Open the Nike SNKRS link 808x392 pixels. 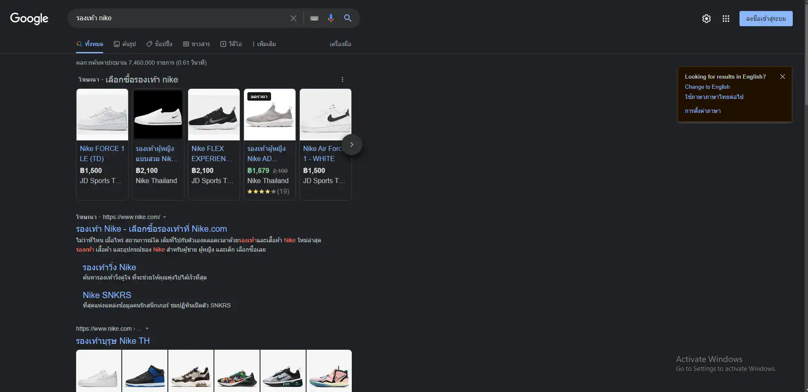point(107,295)
